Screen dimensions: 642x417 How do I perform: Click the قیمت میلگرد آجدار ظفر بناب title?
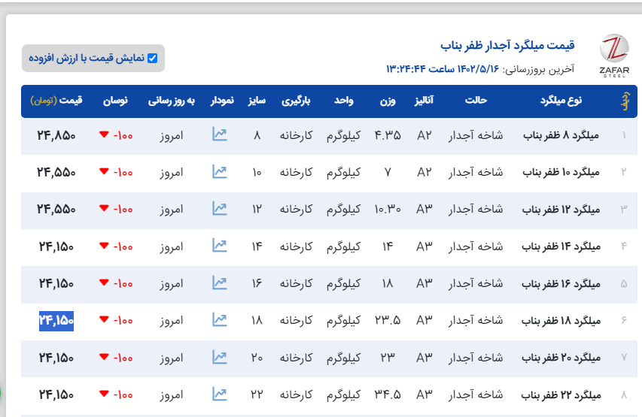507,44
